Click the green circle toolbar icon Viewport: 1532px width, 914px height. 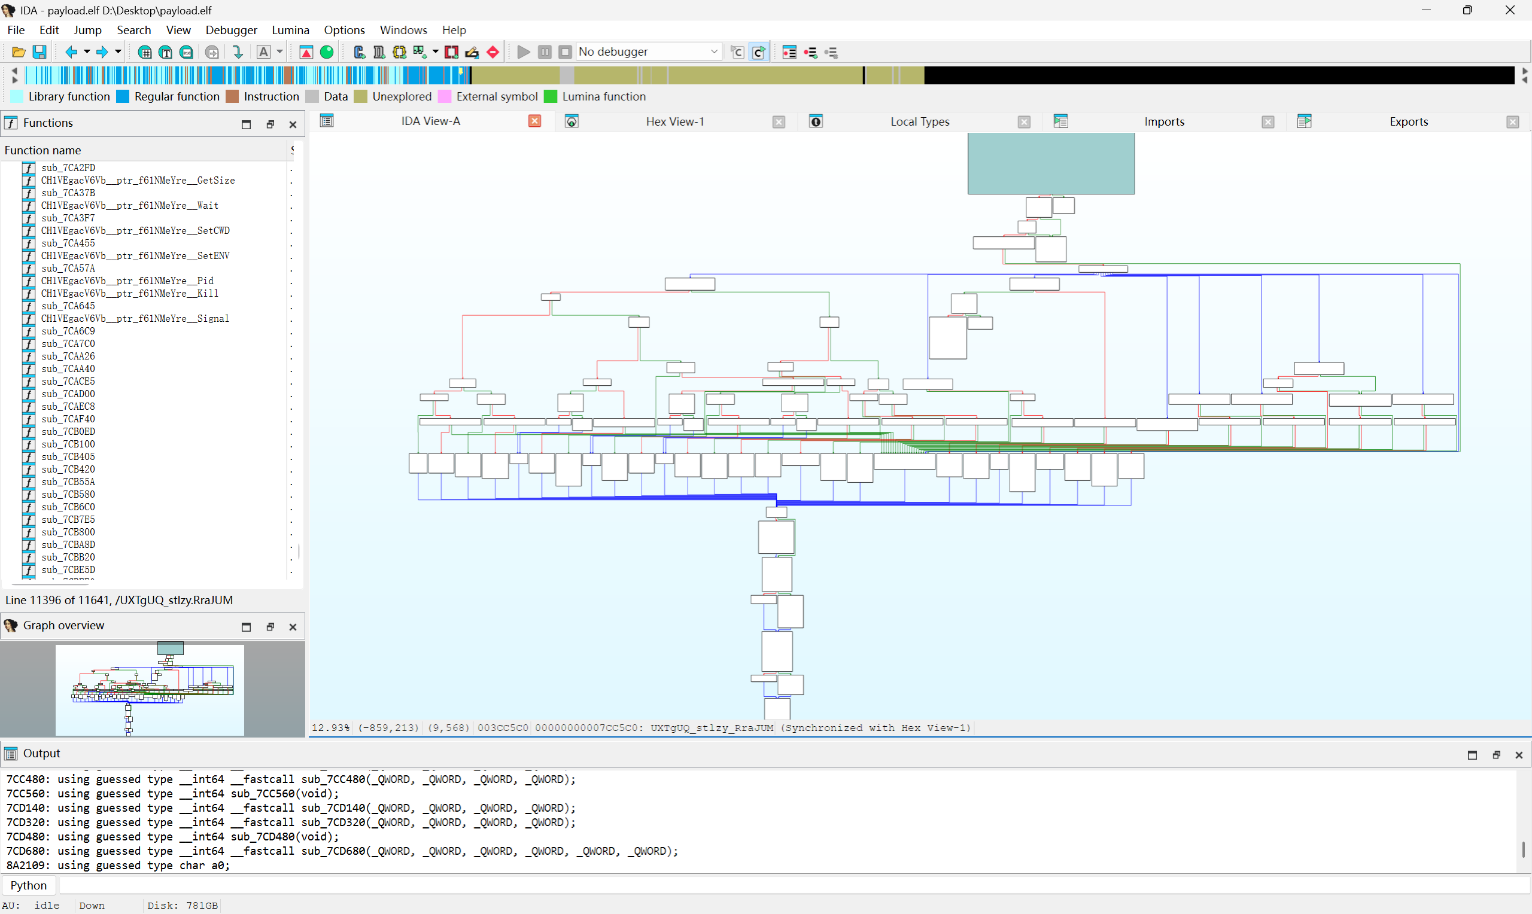coord(327,53)
